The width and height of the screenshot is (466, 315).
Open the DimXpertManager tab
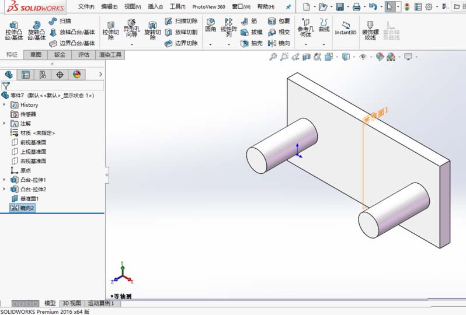coord(60,75)
